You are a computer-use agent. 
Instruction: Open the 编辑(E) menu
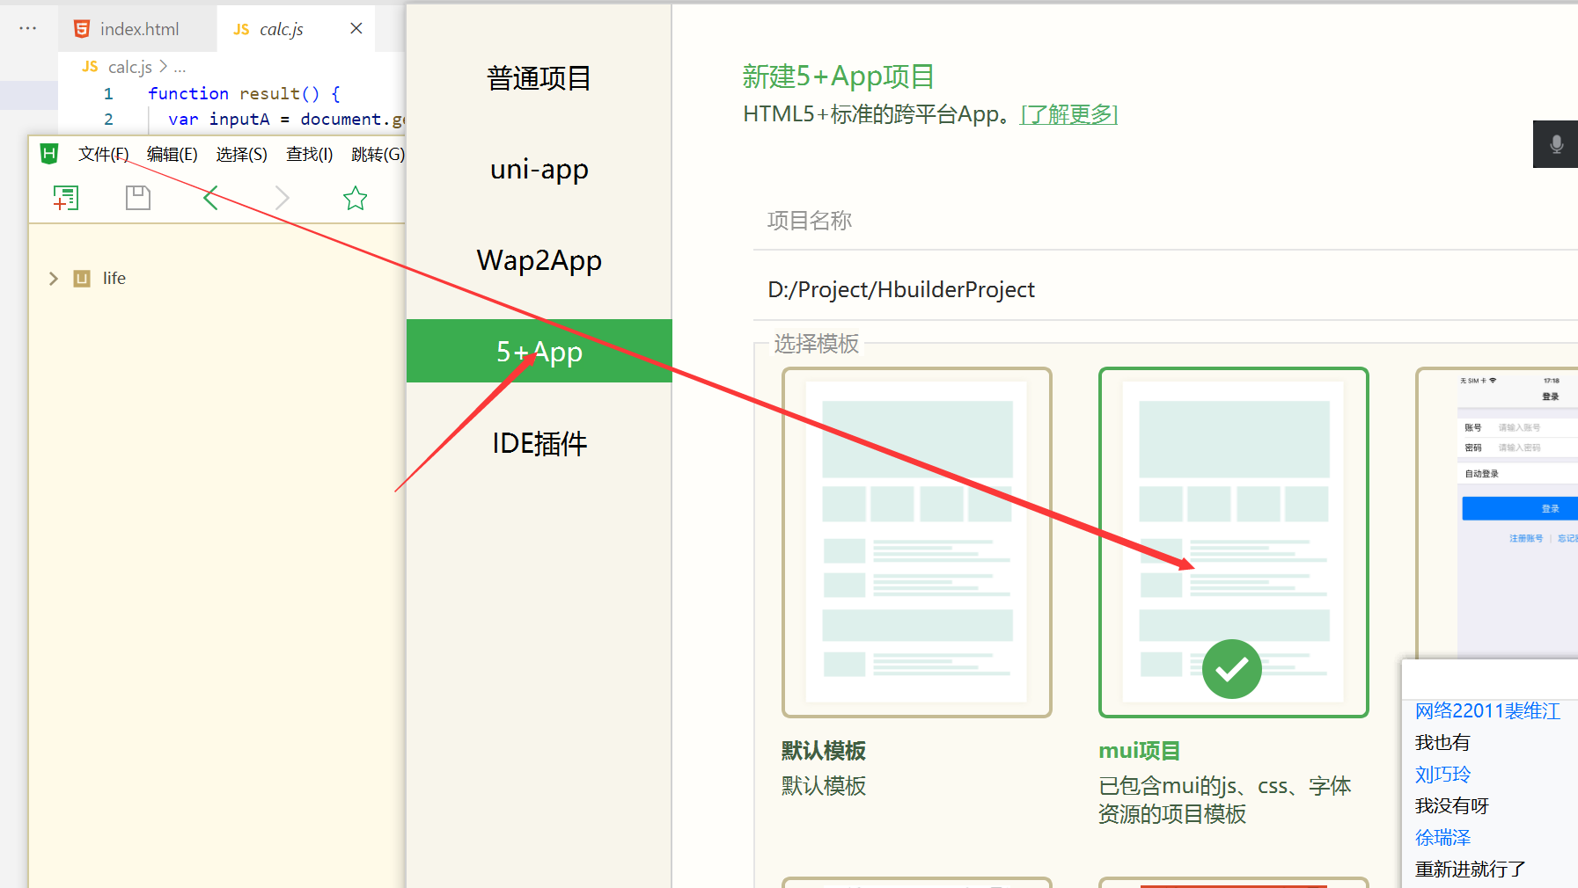[x=172, y=155]
